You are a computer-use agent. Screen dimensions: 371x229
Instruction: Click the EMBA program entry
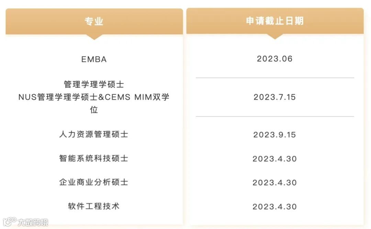tap(94, 59)
